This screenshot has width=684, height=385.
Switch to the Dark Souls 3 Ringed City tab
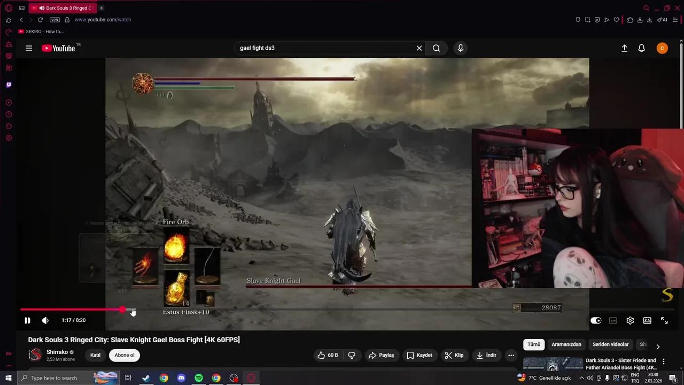(x=63, y=8)
